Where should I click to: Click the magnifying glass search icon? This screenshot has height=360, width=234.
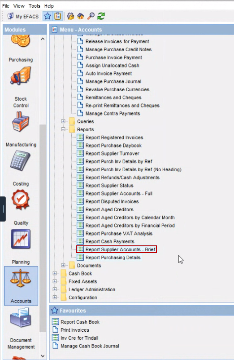[x=91, y=16]
